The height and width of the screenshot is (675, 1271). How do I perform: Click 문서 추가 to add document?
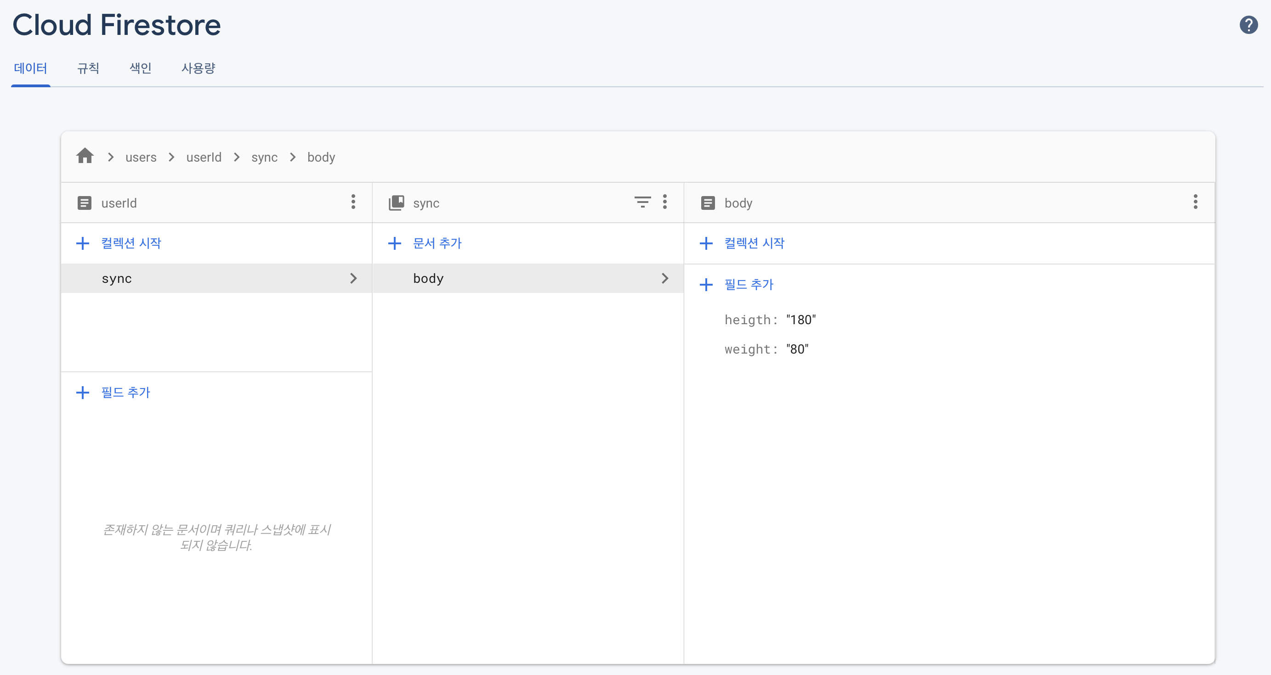[x=437, y=243]
